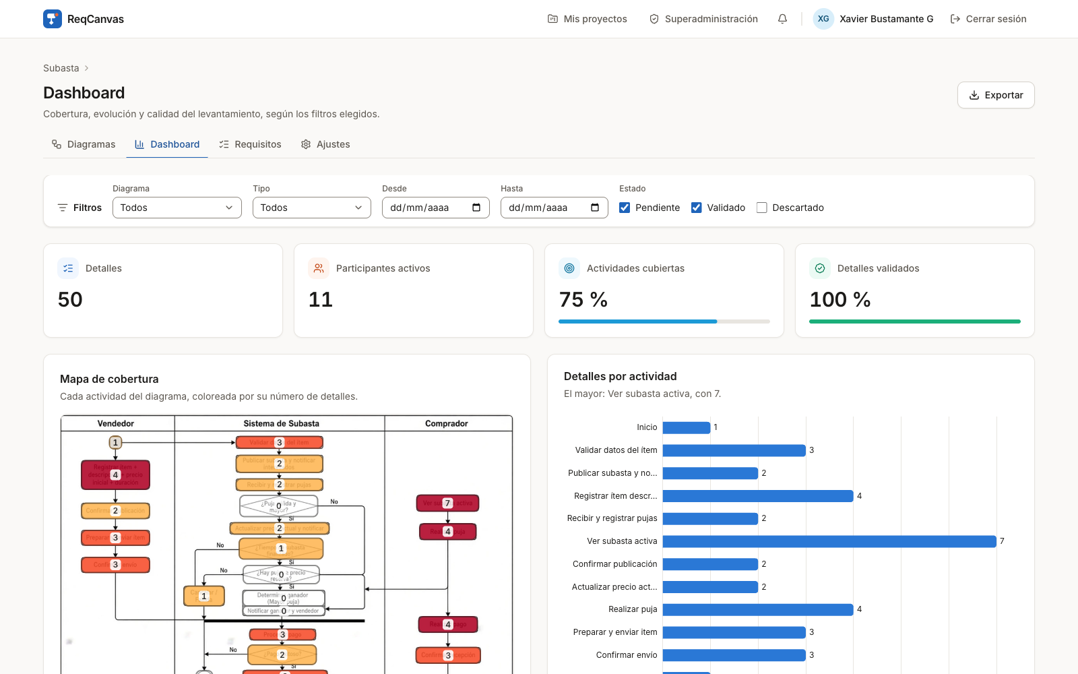
Task: Click the Inicio bar in the chart
Action: (x=687, y=427)
